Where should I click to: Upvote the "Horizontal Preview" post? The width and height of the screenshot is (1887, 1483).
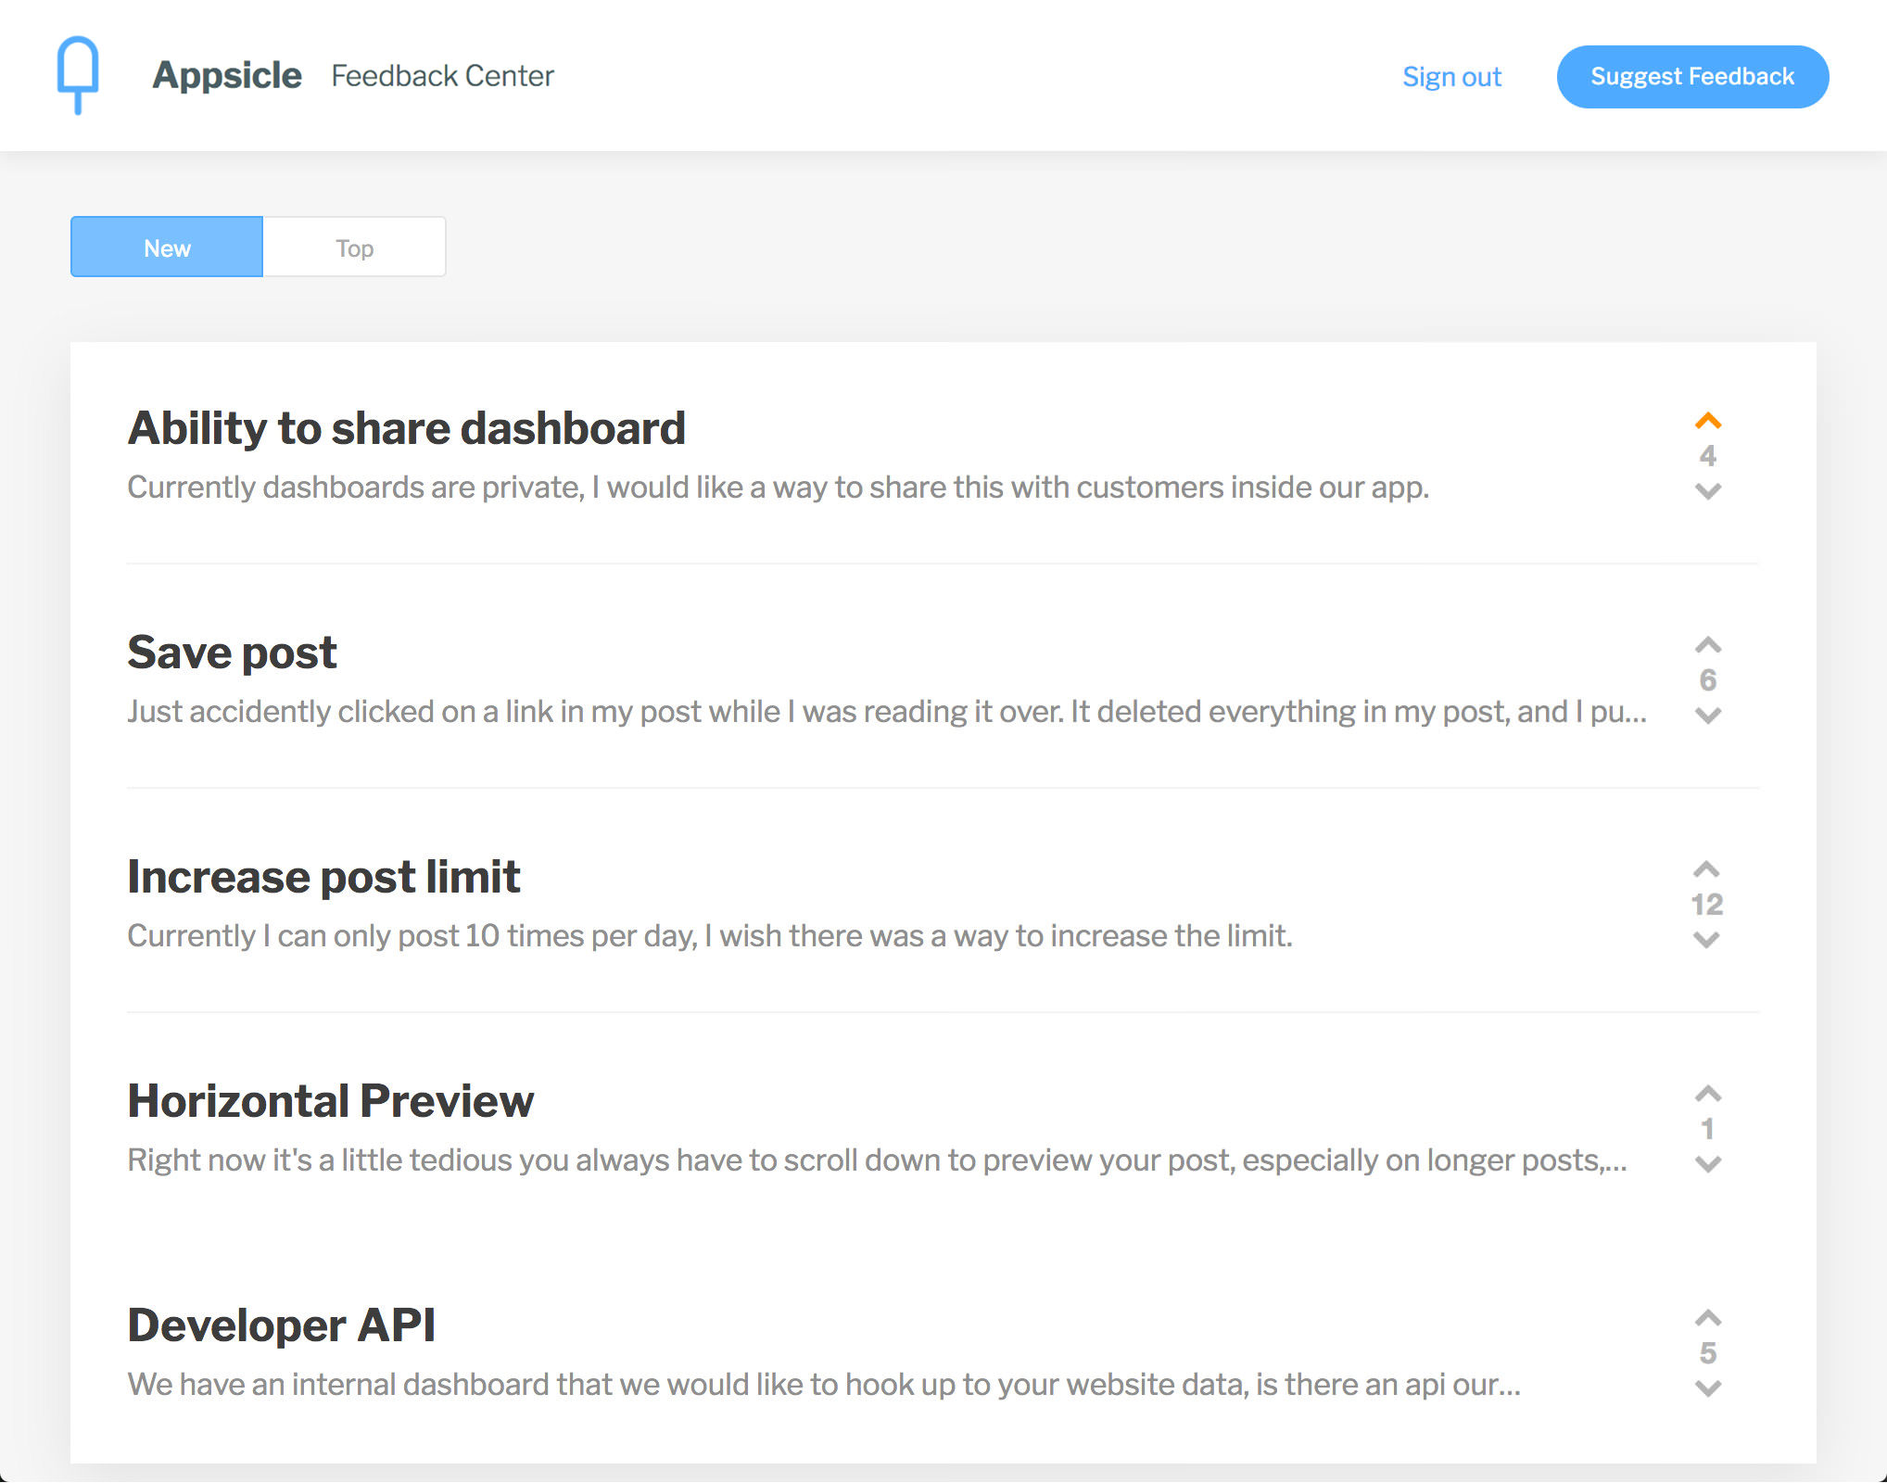click(x=1708, y=1094)
